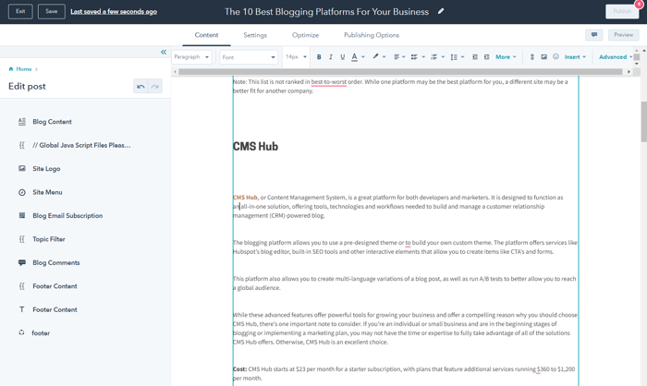This screenshot has height=386, width=647.
Task: Click the Blog Comments bubble icon
Action: click(x=22, y=262)
